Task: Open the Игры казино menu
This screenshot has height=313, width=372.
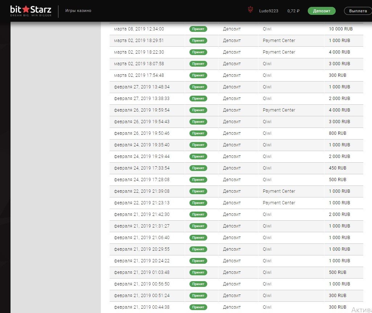Action: click(x=78, y=11)
